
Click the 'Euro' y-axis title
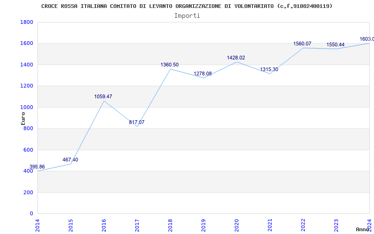pyautogui.click(x=23, y=119)
